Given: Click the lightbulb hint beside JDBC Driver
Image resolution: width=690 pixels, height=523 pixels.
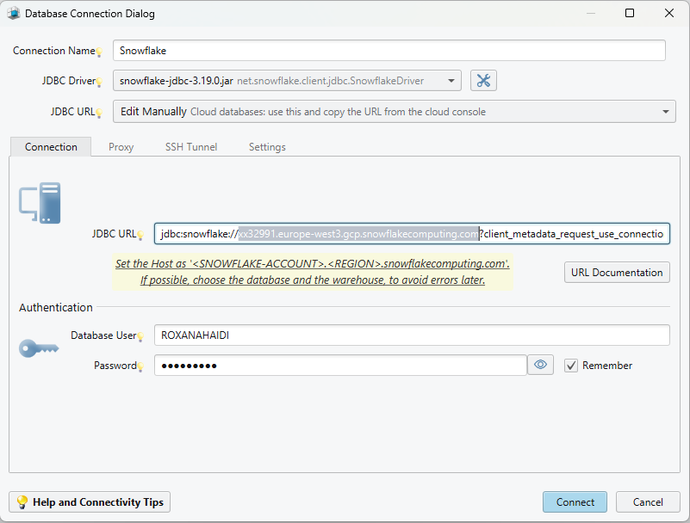Looking at the screenshot, I should point(99,83).
